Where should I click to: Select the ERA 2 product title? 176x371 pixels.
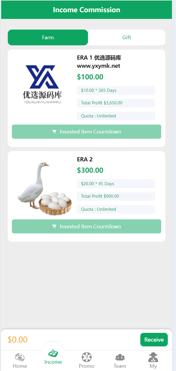tap(85, 159)
